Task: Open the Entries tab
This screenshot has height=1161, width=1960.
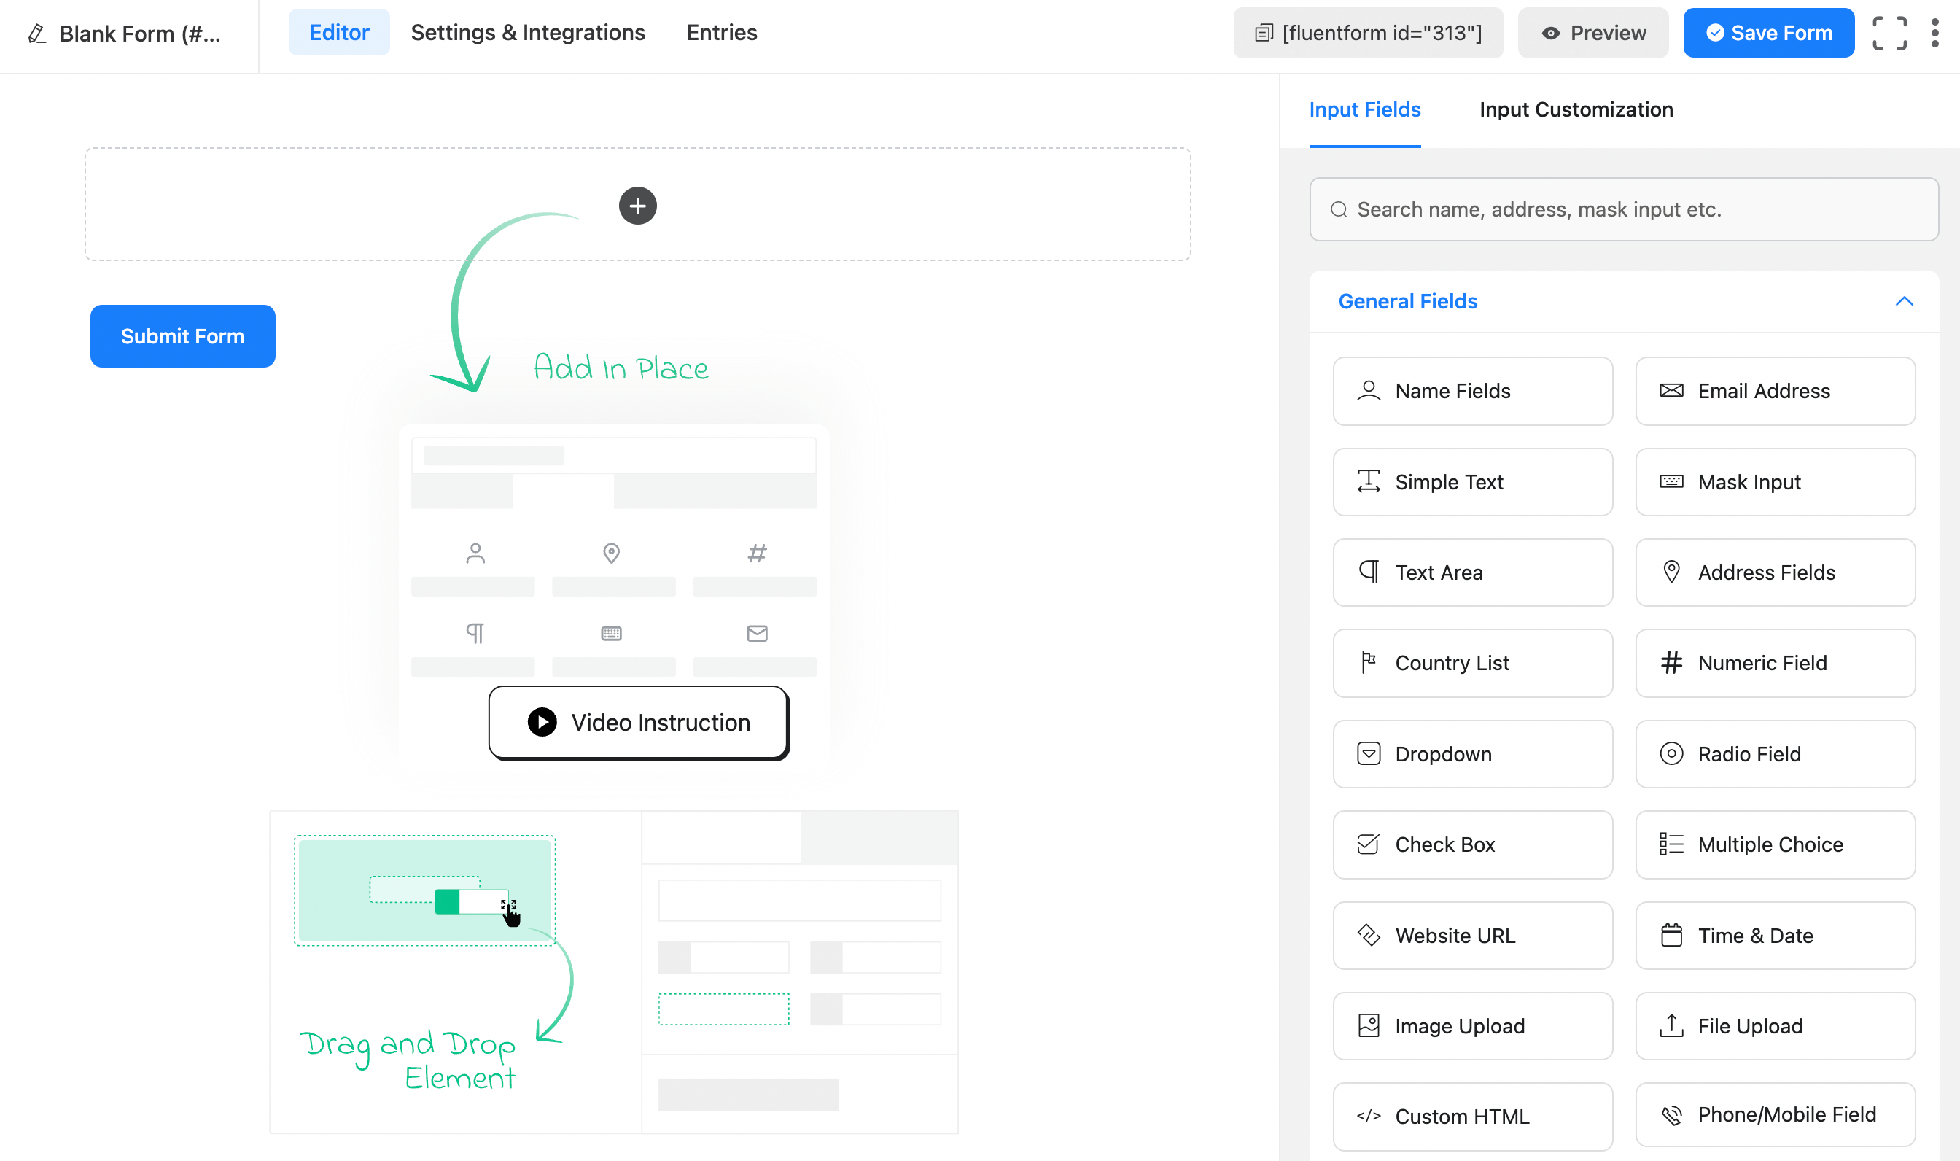Action: (x=722, y=32)
